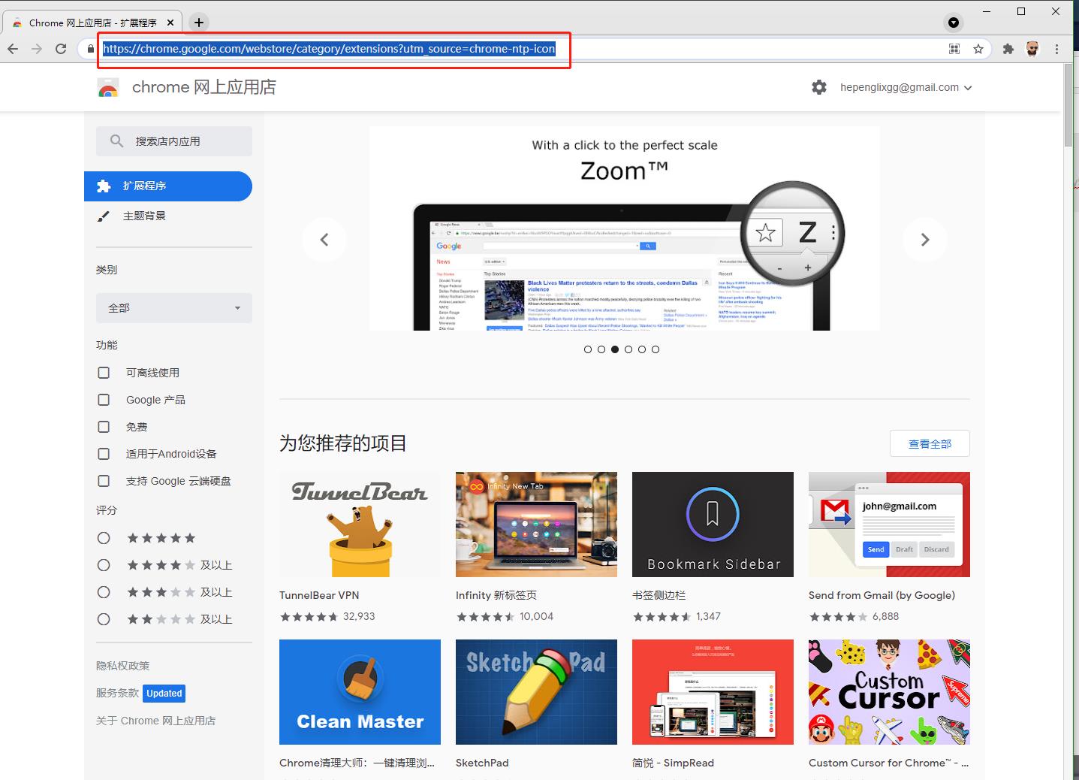Open SketchPad extension image
Image resolution: width=1079 pixels, height=780 pixels.
[x=536, y=692]
